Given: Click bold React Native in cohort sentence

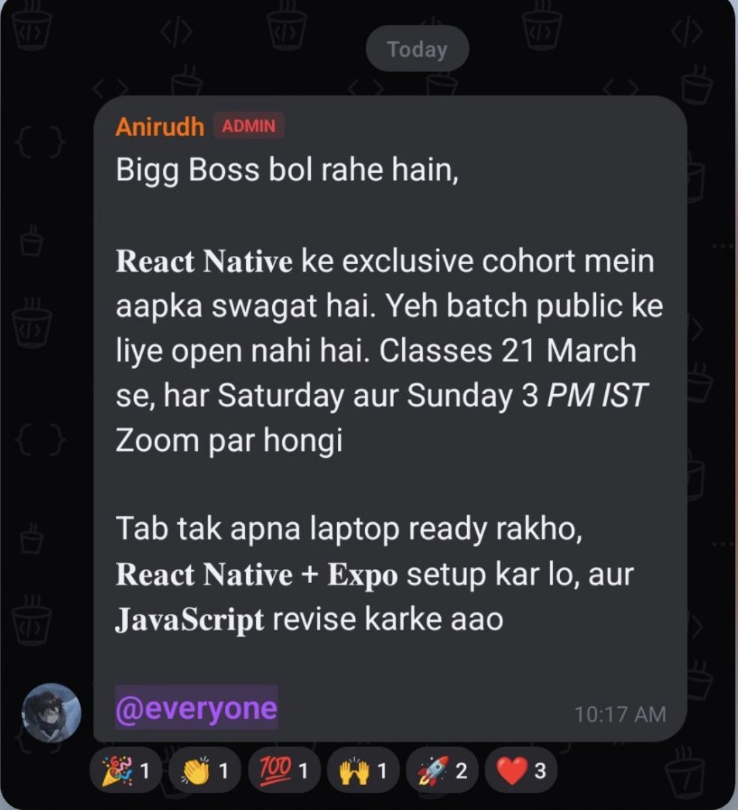Looking at the screenshot, I should tap(204, 261).
